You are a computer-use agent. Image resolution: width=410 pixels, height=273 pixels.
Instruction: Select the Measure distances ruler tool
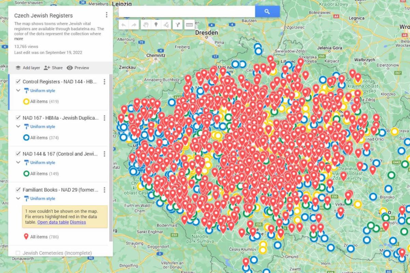point(189,25)
